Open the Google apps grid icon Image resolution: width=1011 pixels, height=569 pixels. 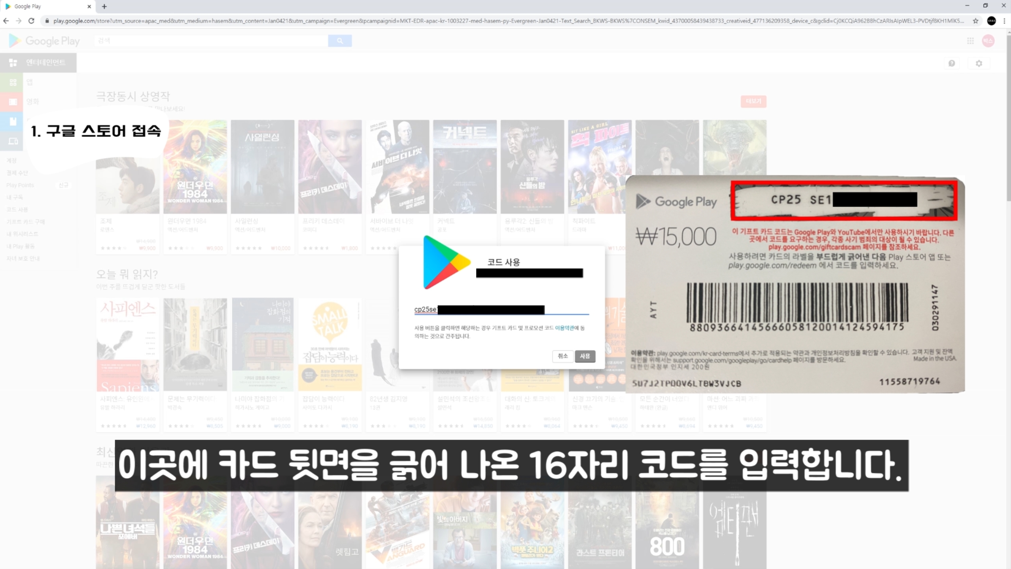[x=970, y=41]
